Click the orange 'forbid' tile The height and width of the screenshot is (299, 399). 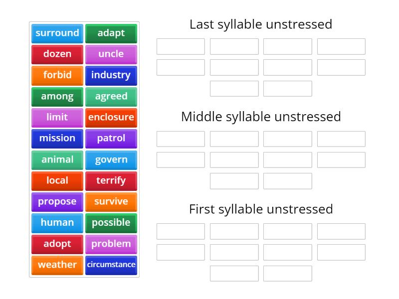(57, 75)
